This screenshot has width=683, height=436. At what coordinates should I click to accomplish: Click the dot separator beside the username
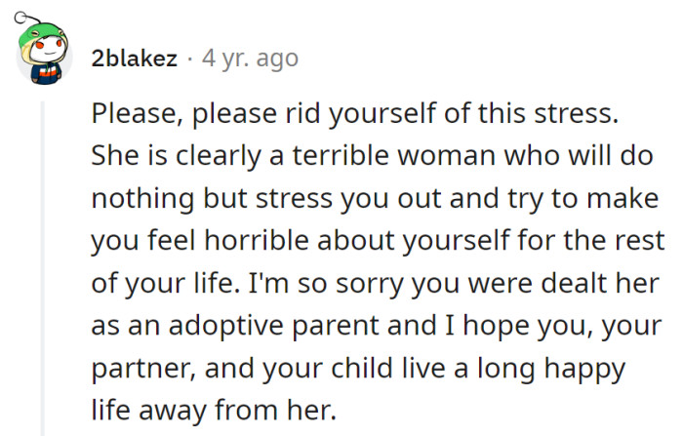(x=189, y=59)
